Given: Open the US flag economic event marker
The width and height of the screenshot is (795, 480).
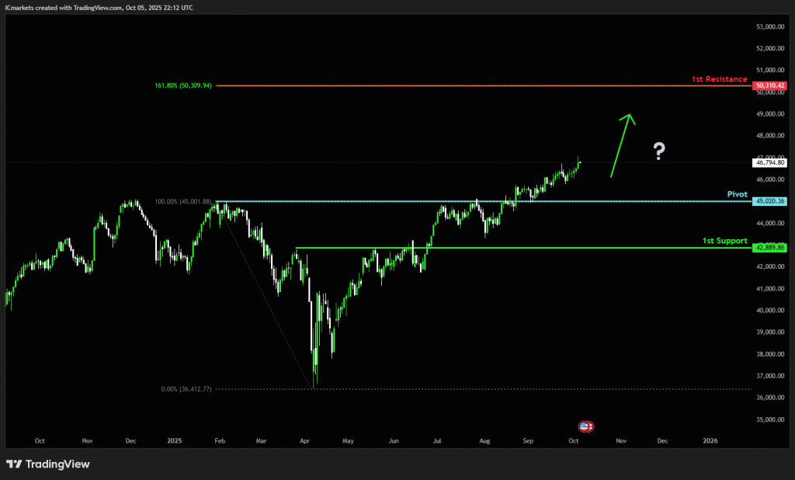Looking at the screenshot, I should (x=585, y=426).
